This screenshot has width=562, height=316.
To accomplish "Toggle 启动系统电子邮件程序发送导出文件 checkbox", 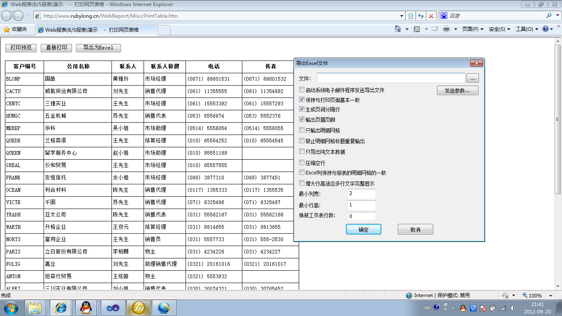I will pos(302,90).
